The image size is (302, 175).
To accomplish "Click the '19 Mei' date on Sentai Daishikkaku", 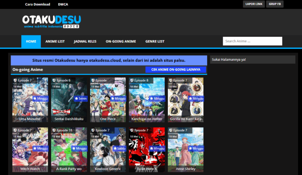I will click(56, 87).
